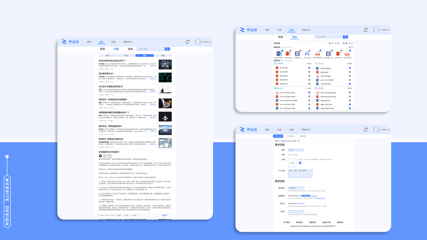Expand 阅读全文 for 如何设计一张高品位高水准海报

pos(153,104)
